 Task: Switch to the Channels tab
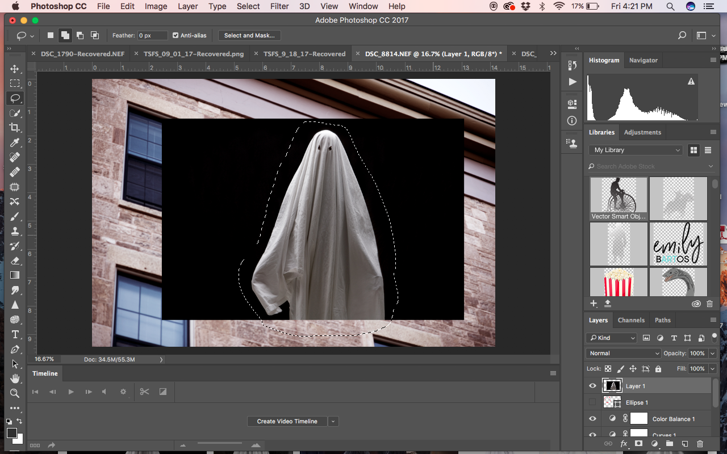click(631, 320)
